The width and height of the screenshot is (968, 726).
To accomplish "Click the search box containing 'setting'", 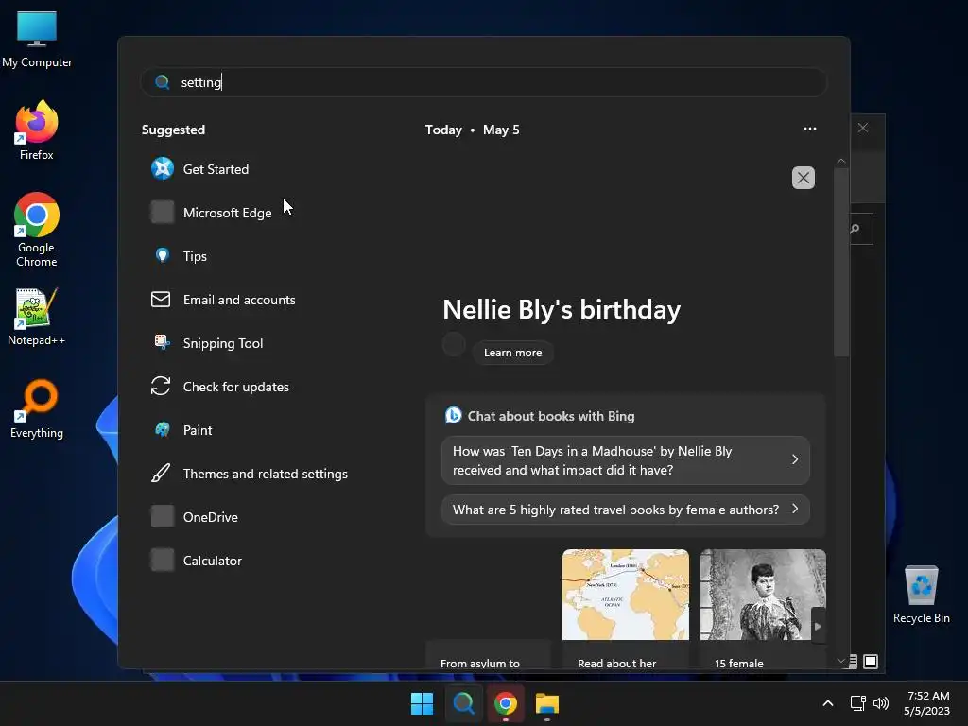I will (484, 82).
